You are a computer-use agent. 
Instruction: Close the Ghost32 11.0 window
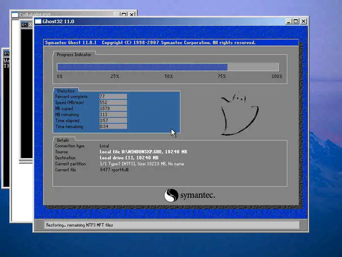pyautogui.click(x=304, y=21)
